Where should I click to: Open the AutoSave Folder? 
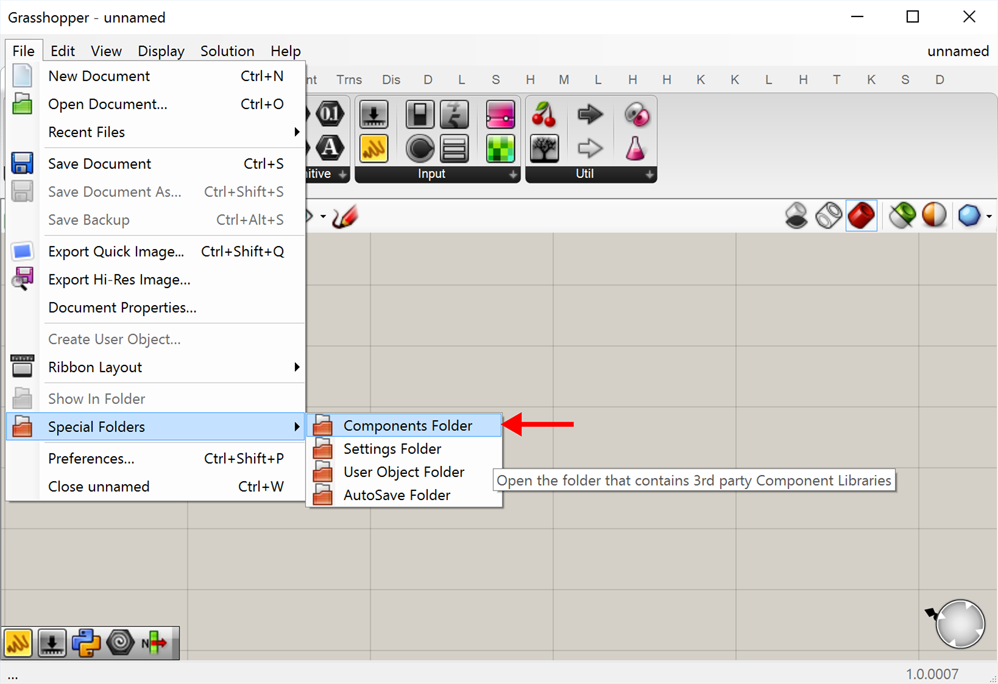point(405,495)
